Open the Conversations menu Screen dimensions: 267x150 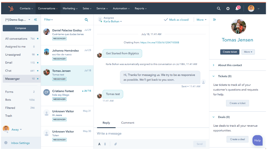tap(48, 9)
